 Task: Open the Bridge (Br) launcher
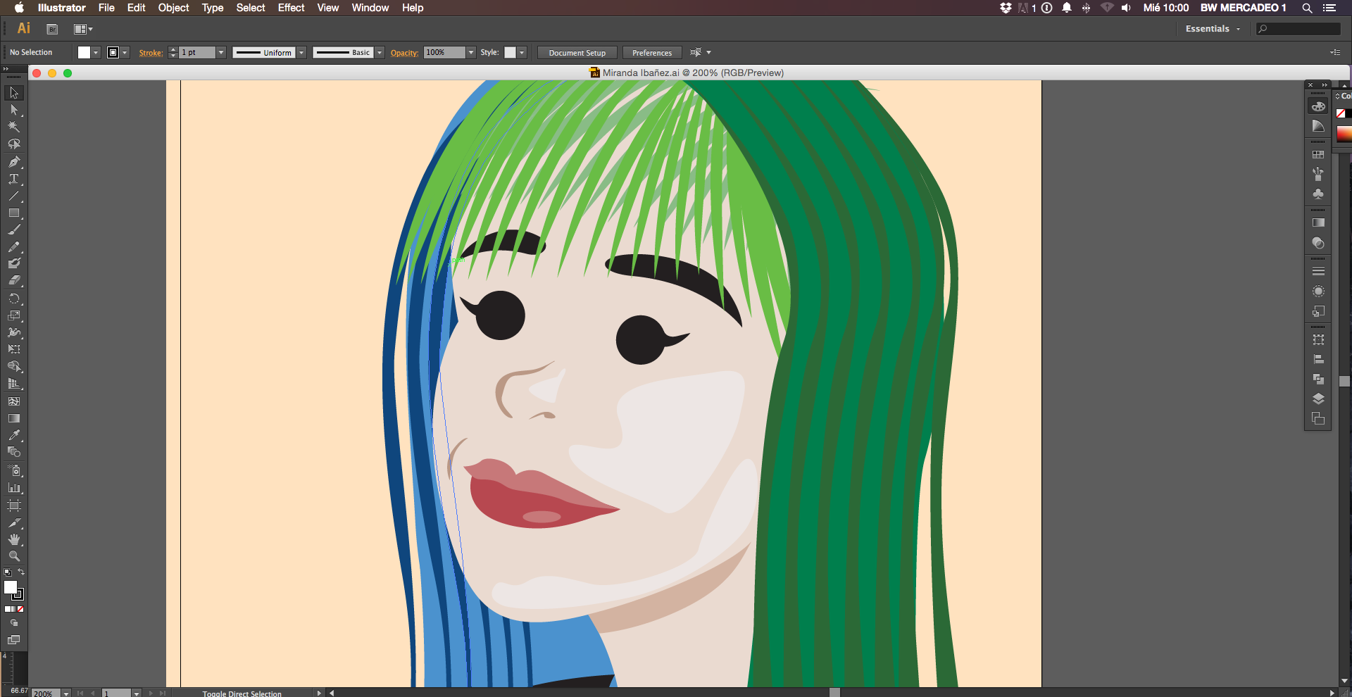(52, 29)
